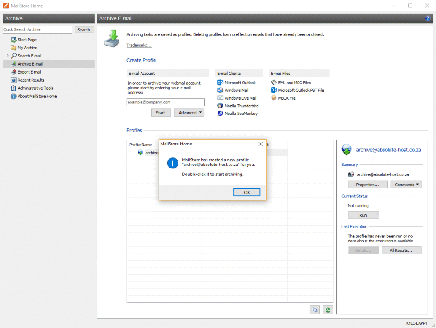Screen dimensions: 436x328
Task: Click the Archive E-mail sidebar icon
Action: [x=13, y=64]
